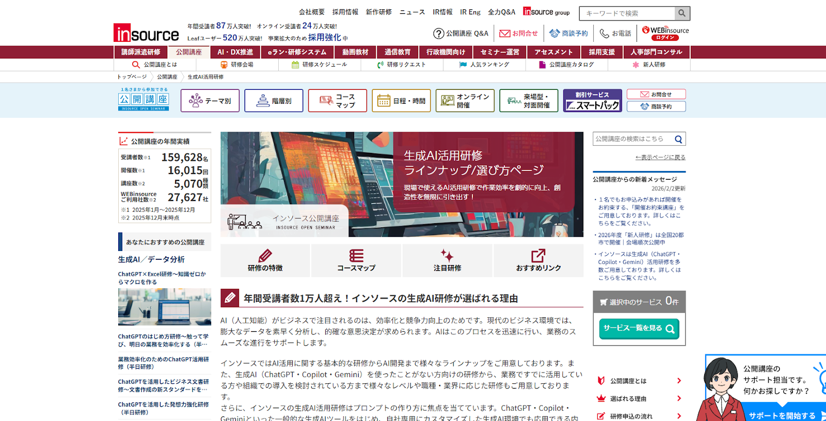826x421 pixels.
Task: Open sidebar 選ばれる理由 link with chevron
Action: (639, 399)
